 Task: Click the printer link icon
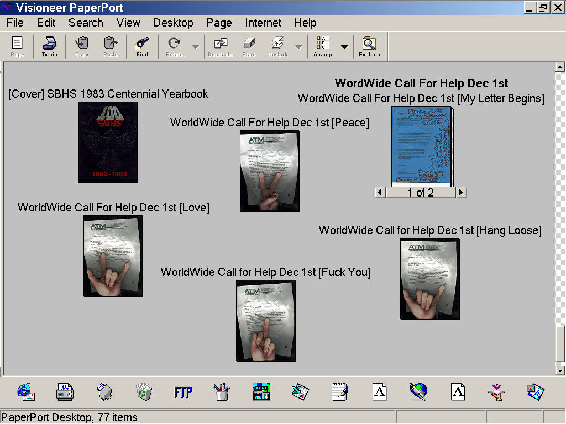click(104, 392)
